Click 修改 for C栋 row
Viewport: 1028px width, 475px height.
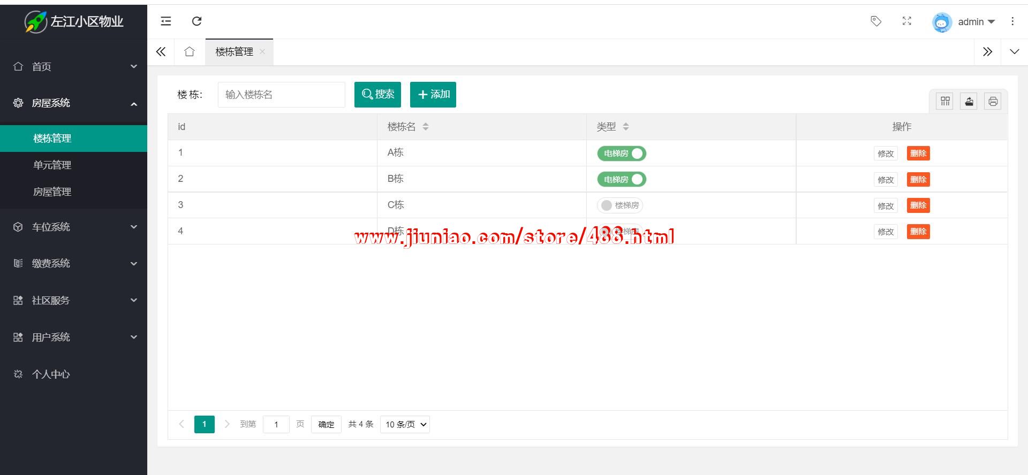click(x=886, y=205)
